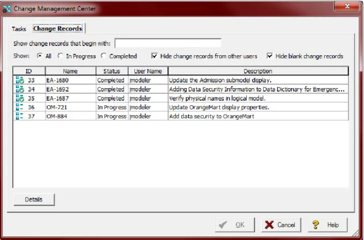
Task: Select the OM-884 change record row
Action: [181, 116]
